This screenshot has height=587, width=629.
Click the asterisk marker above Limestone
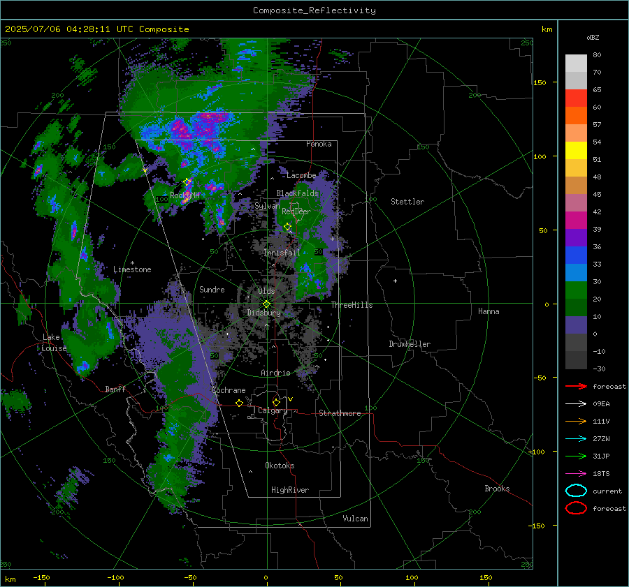(x=132, y=263)
